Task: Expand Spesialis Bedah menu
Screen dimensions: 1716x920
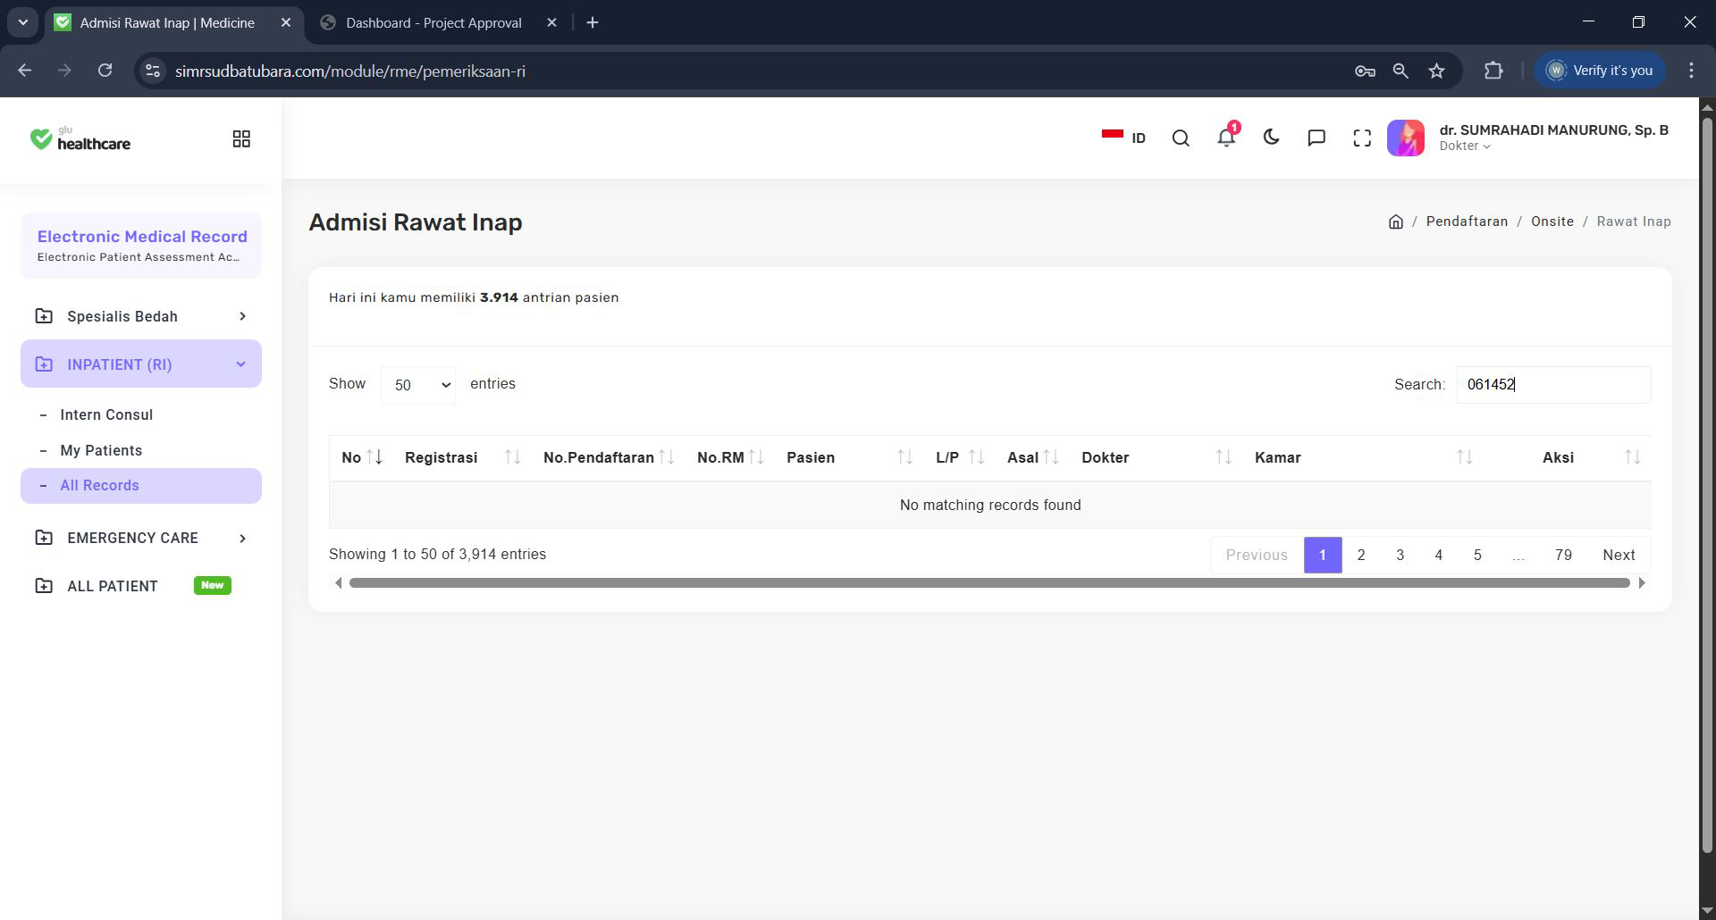Action: [x=141, y=316]
